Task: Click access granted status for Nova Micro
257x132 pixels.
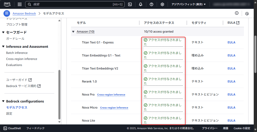Action: point(163,107)
